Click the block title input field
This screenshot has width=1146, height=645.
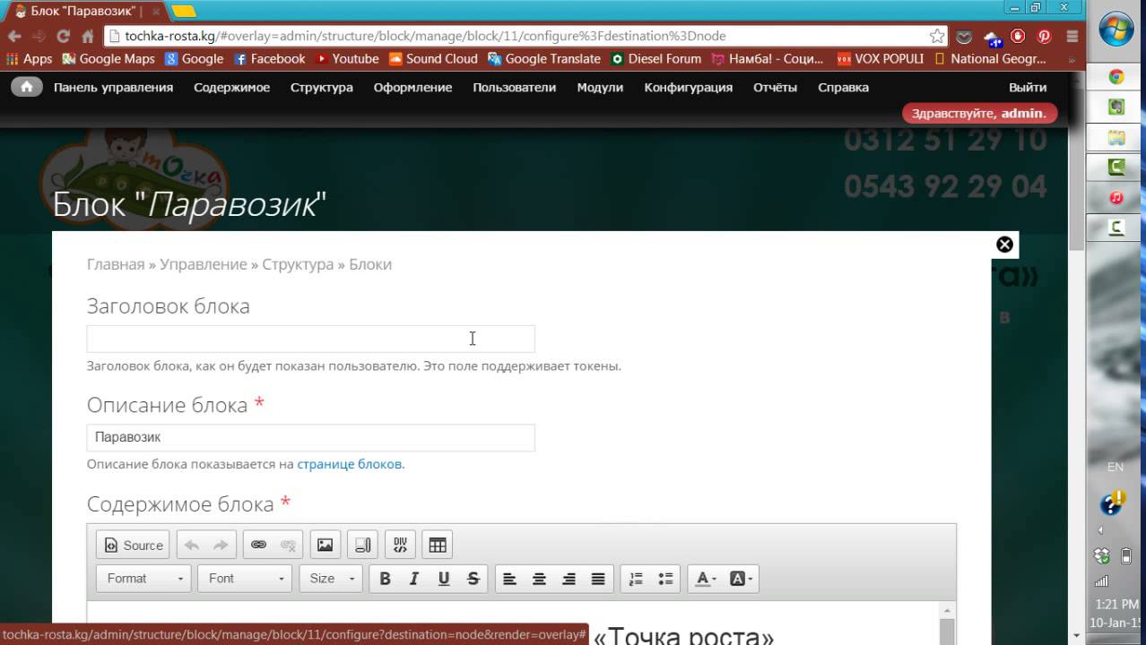310,339
